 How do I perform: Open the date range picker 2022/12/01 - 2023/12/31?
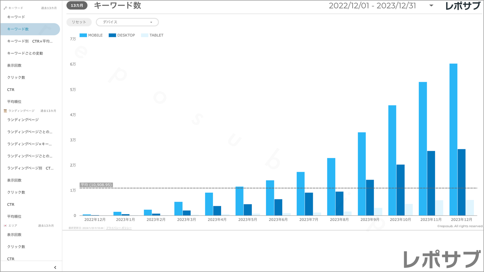(x=372, y=6)
